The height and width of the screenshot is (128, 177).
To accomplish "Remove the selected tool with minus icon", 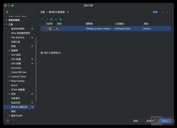I will [47, 19].
